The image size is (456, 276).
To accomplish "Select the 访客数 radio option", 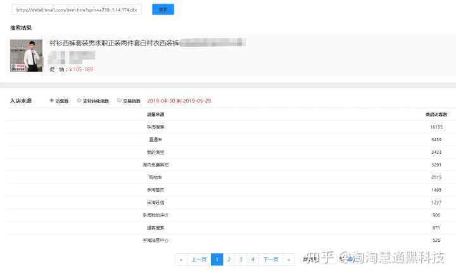I will coord(52,101).
